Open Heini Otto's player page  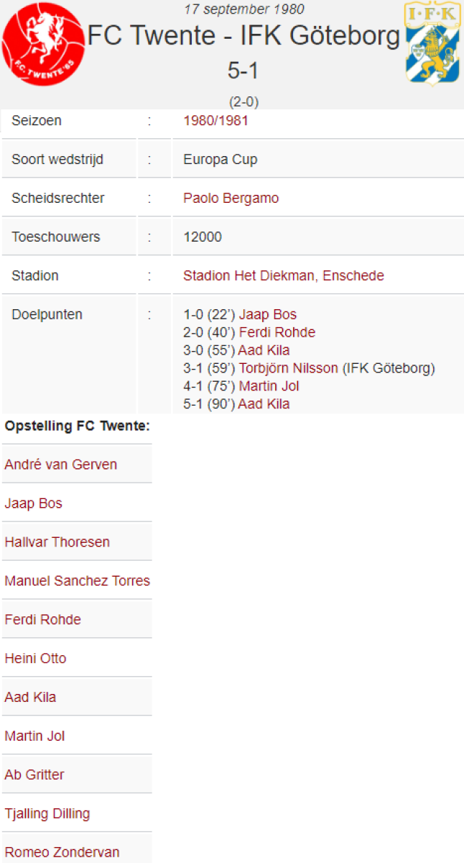click(35, 659)
